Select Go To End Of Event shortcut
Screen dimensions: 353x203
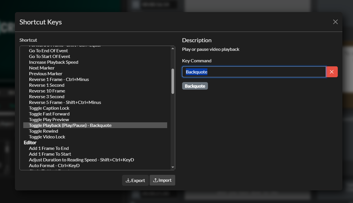point(95,51)
